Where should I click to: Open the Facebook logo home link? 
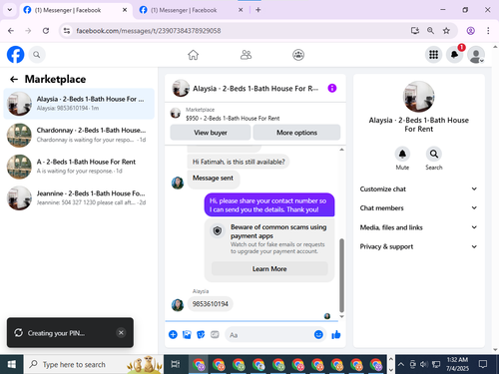[x=16, y=55]
